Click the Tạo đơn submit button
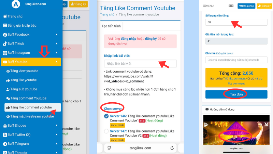This screenshot has width=273, height=154. (236, 94)
